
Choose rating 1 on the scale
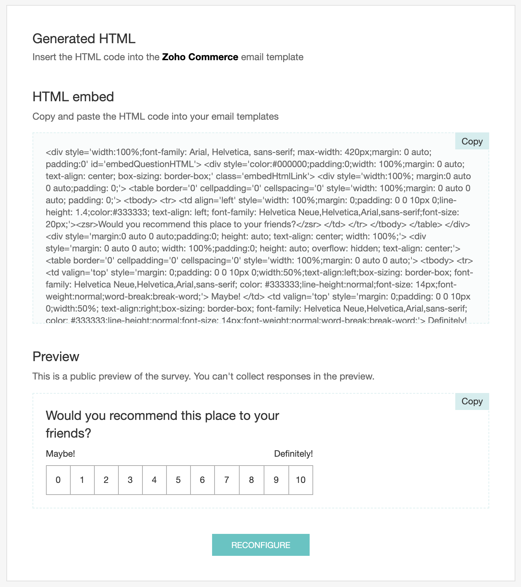82,480
